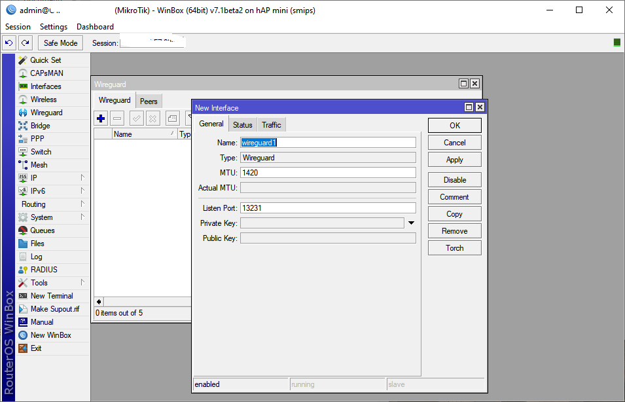The height and width of the screenshot is (402, 625).
Task: Click the disable X icon in Wireguard window
Action: pos(152,119)
